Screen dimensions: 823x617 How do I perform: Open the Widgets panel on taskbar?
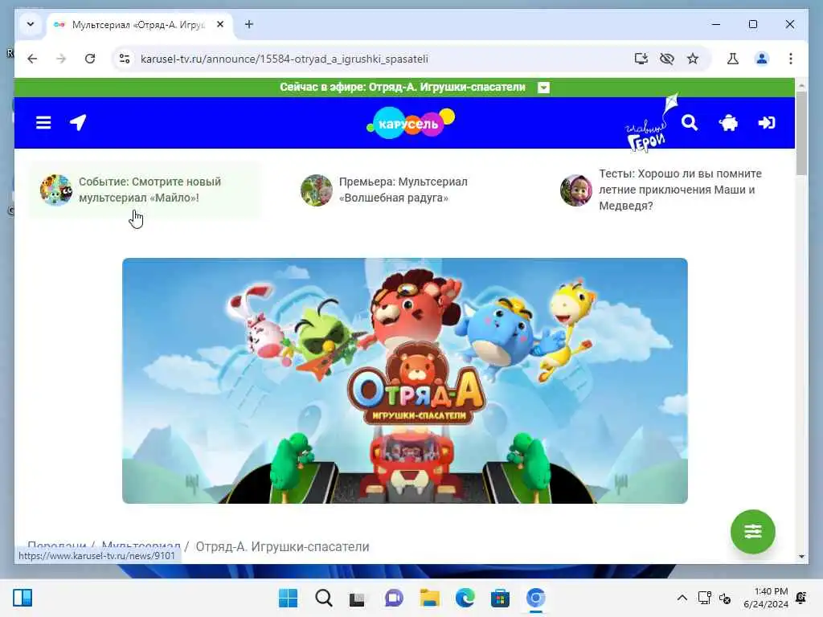(23, 598)
